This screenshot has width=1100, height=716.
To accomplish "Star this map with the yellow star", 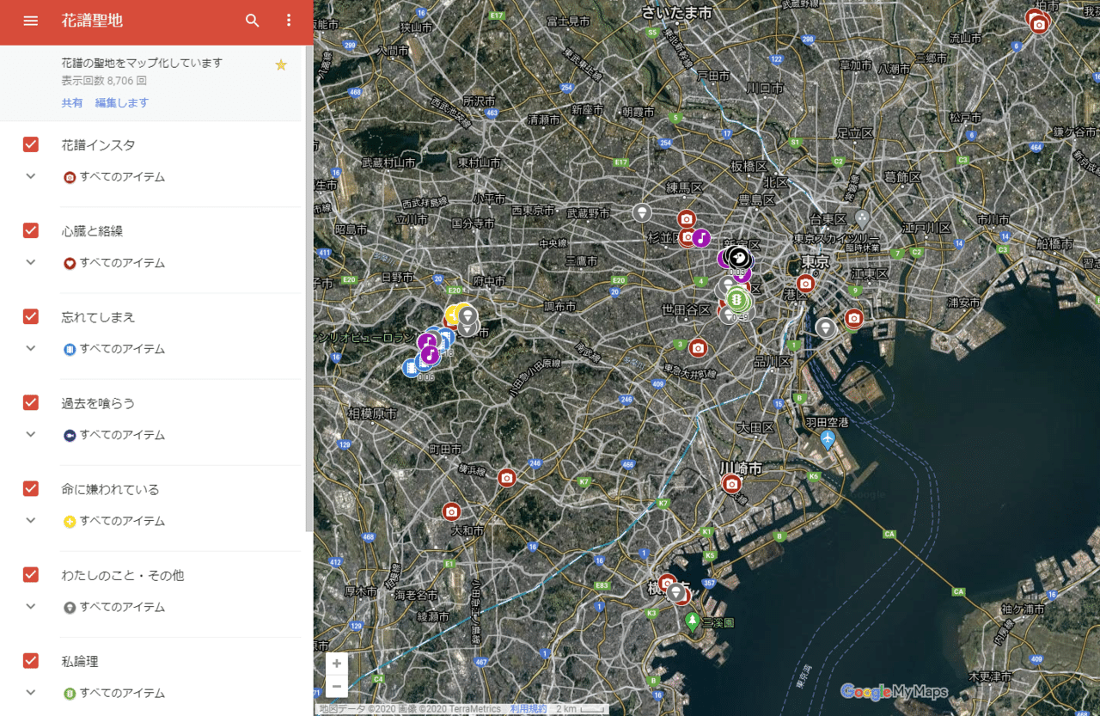I will 281,65.
